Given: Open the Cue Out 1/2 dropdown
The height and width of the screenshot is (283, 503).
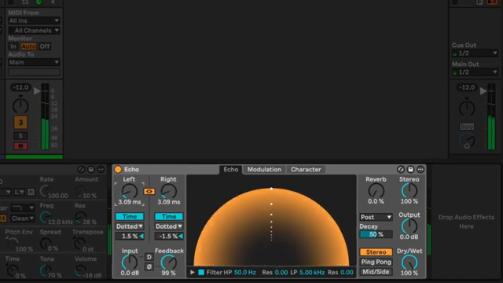Looking at the screenshot, I should point(475,53).
